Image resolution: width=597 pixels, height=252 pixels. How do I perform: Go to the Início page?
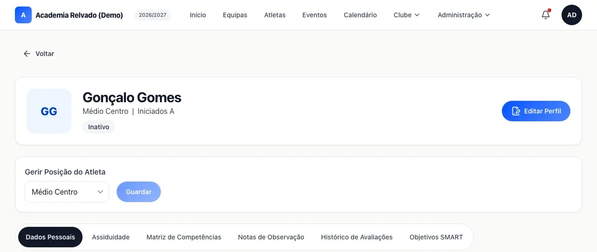tap(198, 15)
